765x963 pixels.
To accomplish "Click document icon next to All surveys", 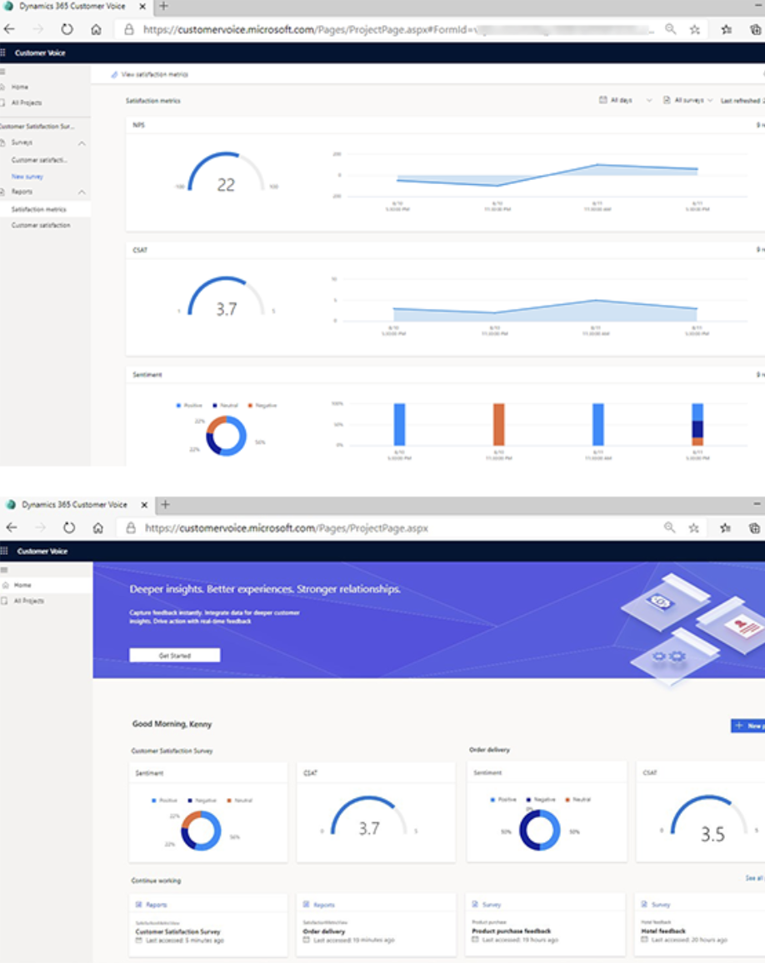I will [667, 99].
